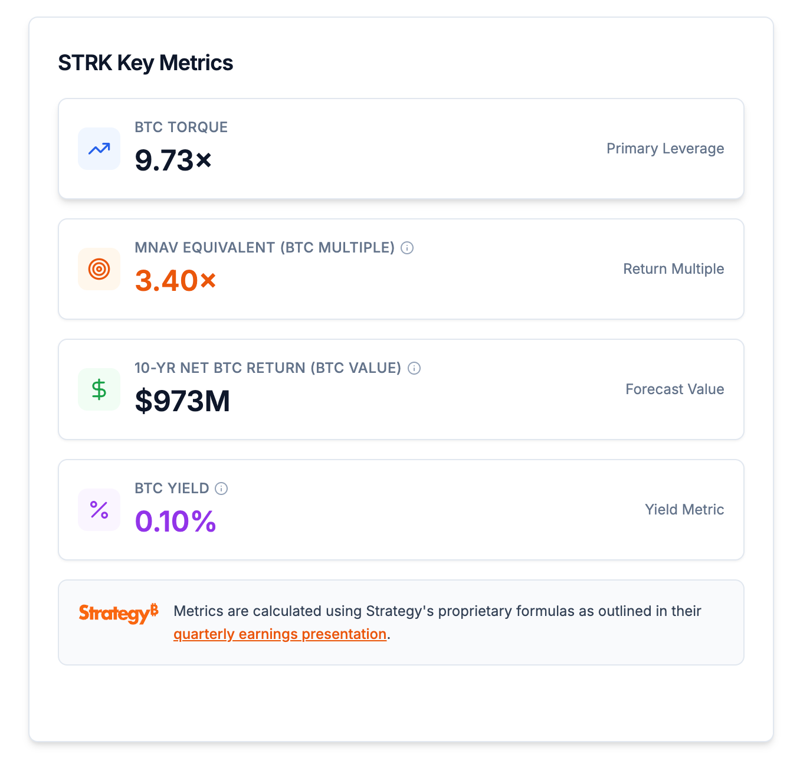This screenshot has width=800, height=767.
Task: Open the quarterly earnings presentation link
Action: tap(280, 634)
